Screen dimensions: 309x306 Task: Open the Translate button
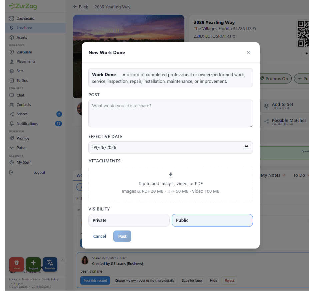tap(50, 264)
